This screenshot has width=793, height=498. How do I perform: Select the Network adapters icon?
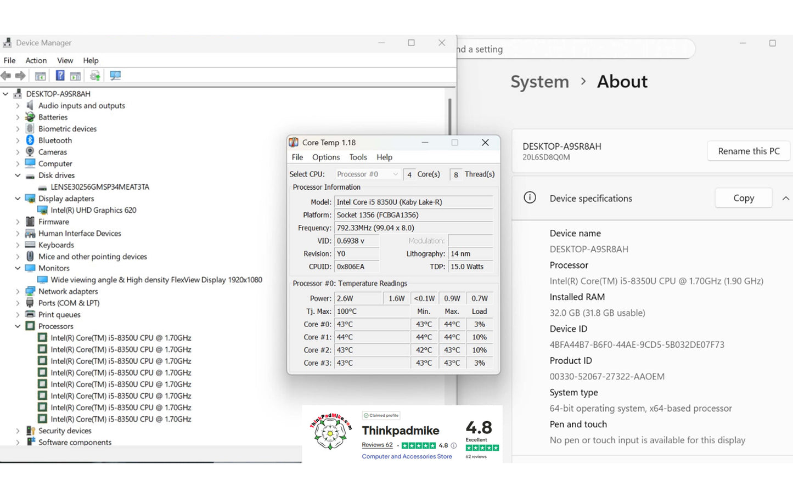[30, 291]
